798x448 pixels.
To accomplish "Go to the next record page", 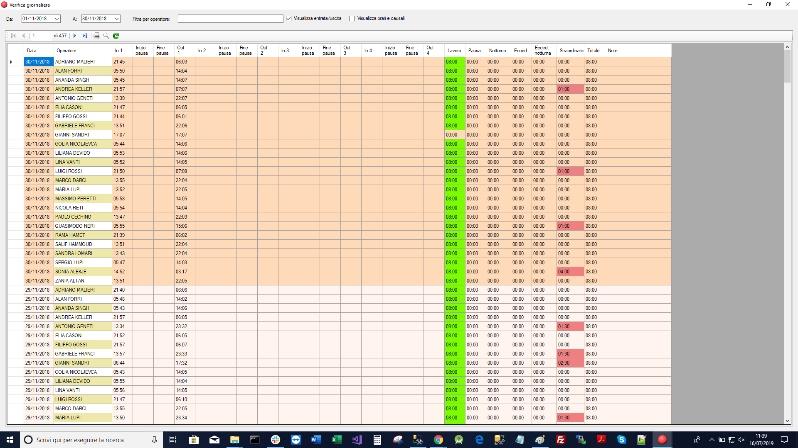I will click(75, 36).
